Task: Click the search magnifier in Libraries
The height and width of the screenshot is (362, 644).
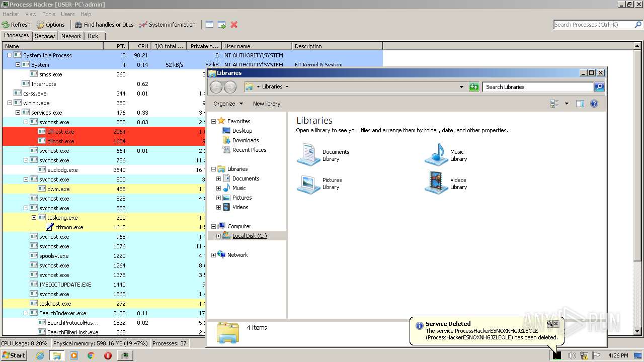Action: 599,87
